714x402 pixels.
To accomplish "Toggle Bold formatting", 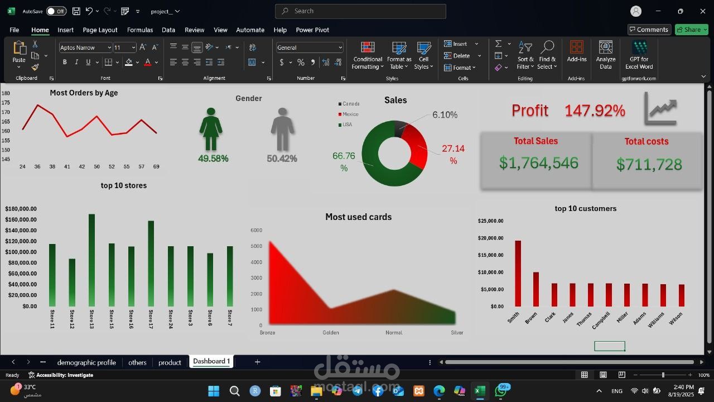I will (65, 62).
